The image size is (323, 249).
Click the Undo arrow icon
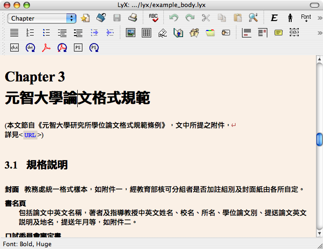tap(174, 18)
